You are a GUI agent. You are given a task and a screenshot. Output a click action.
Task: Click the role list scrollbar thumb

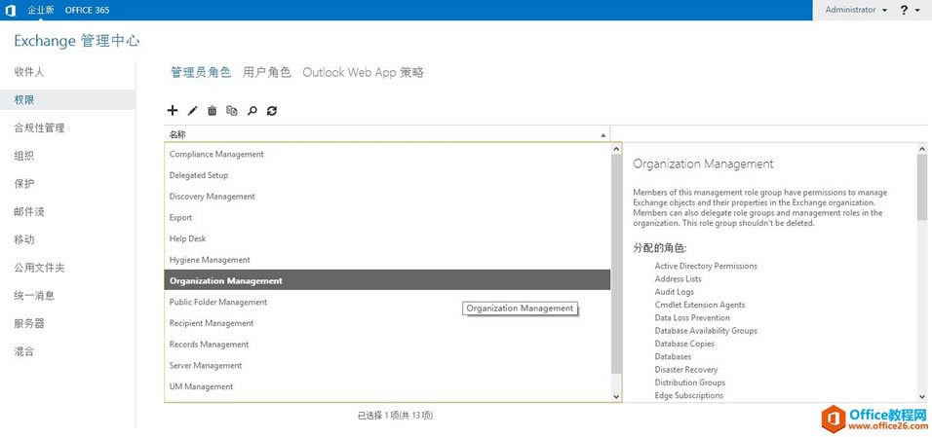[616, 264]
